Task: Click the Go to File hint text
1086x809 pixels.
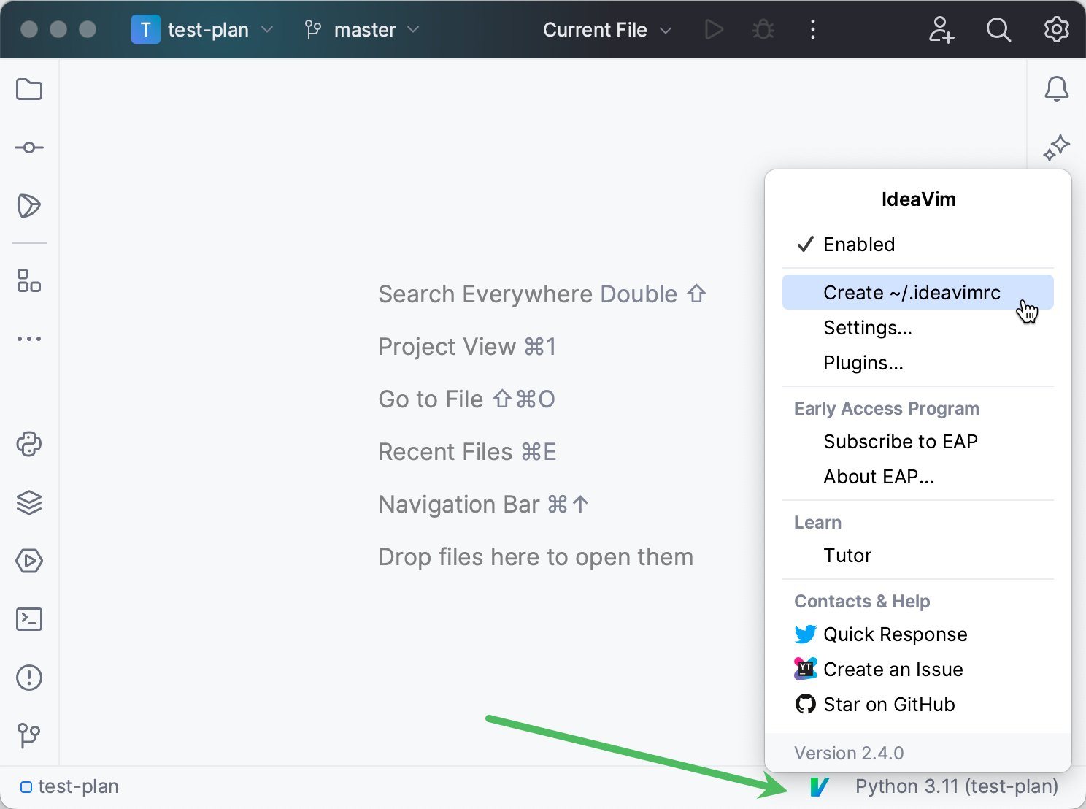Action: click(x=467, y=399)
